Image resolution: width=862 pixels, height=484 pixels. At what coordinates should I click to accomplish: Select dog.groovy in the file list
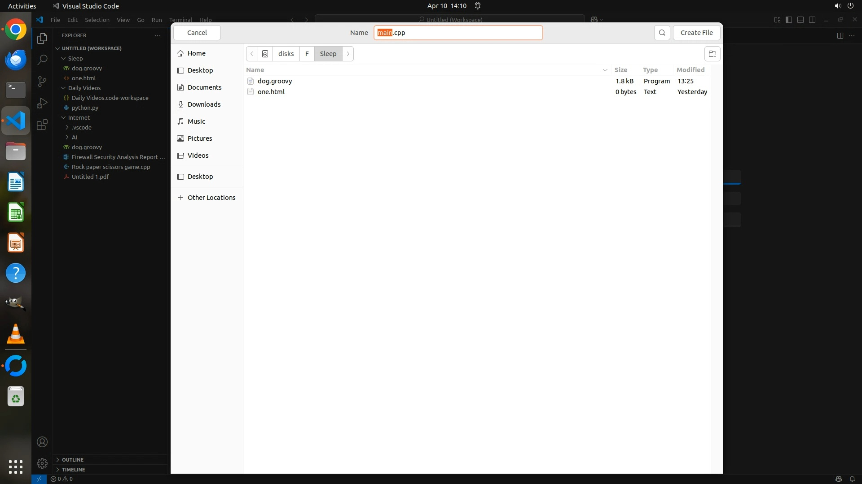[x=275, y=81]
